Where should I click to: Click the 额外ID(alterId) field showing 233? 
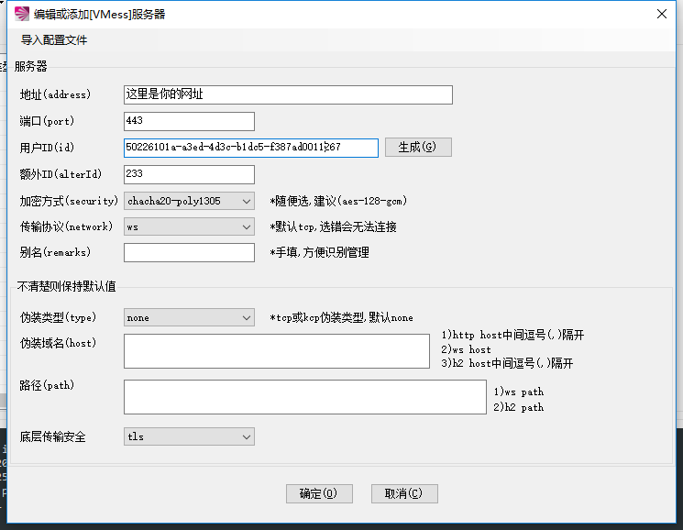(x=189, y=174)
